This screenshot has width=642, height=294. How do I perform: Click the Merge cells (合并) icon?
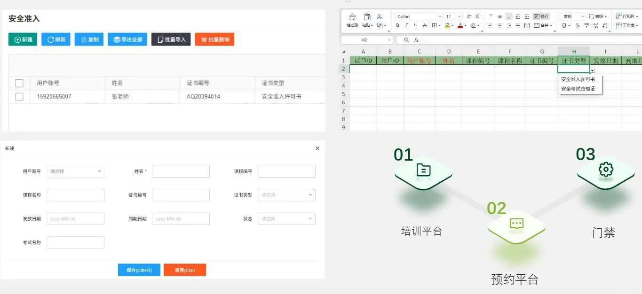pyautogui.click(x=542, y=25)
